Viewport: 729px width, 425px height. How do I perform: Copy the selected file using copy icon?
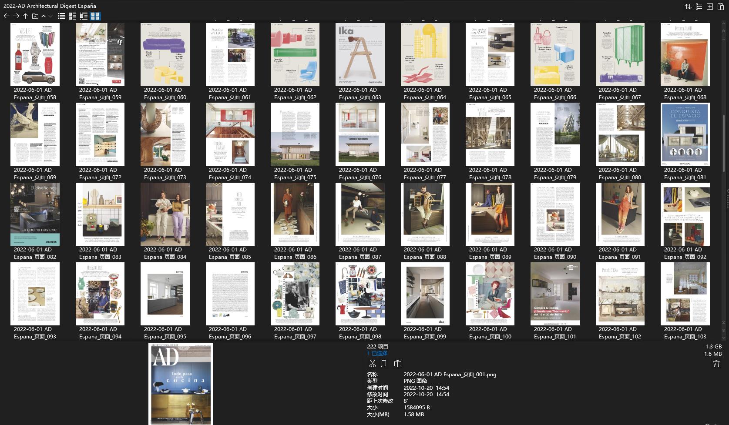pos(384,364)
